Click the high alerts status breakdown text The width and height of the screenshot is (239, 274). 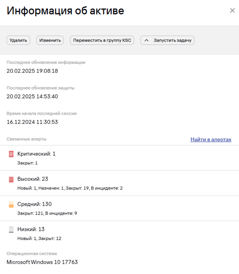(70, 188)
